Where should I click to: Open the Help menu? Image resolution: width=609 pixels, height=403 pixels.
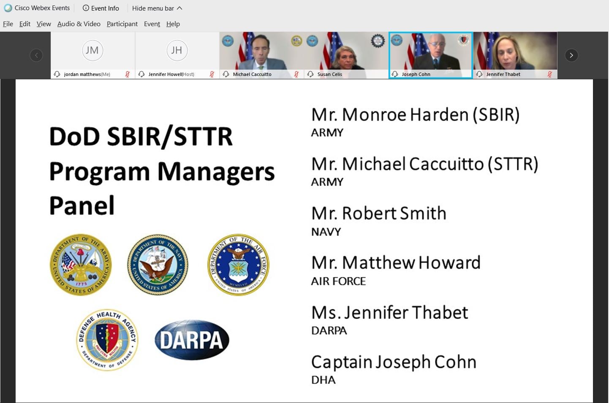tap(173, 24)
